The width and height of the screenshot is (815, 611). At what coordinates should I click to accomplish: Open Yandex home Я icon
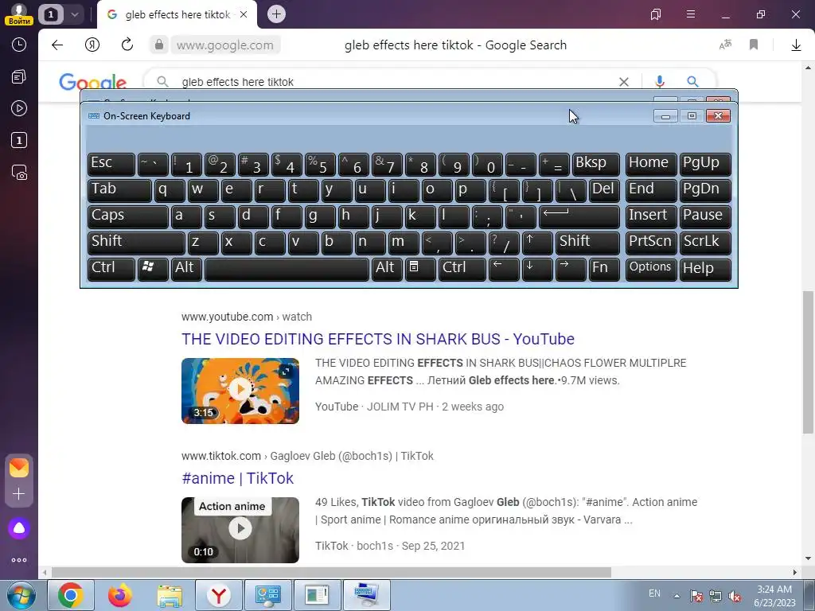click(x=92, y=45)
